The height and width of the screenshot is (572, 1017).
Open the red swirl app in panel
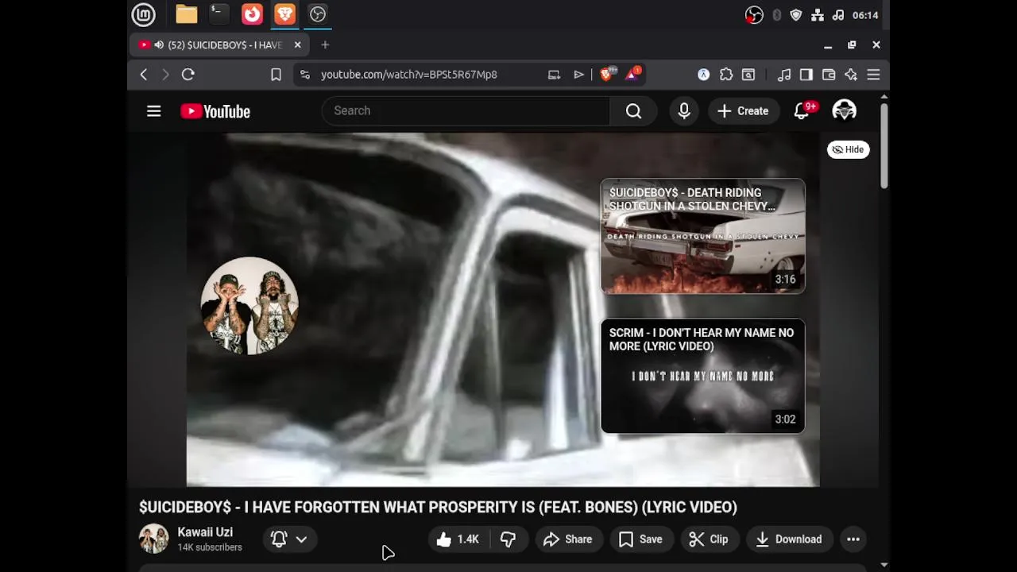click(252, 14)
